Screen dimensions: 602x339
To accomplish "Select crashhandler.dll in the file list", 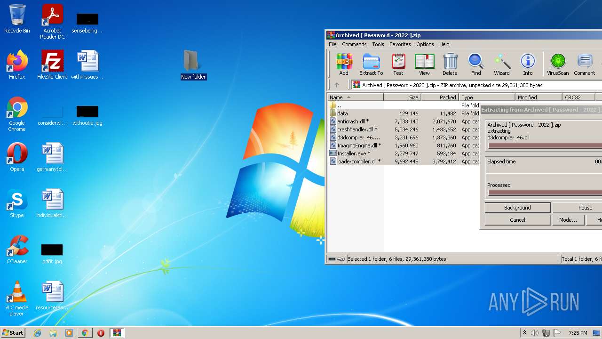I will click(x=404, y=129).
